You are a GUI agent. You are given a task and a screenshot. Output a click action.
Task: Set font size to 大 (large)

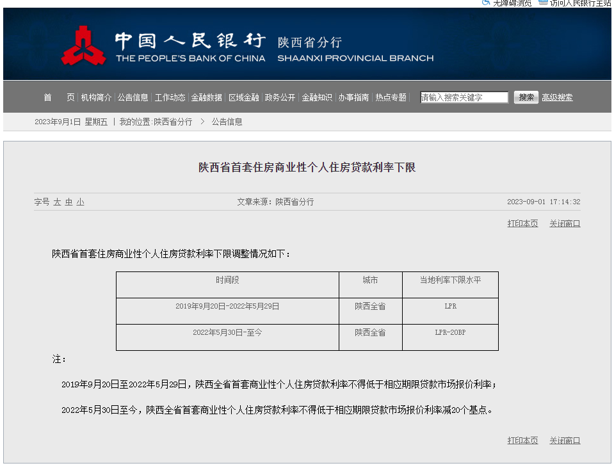(57, 202)
